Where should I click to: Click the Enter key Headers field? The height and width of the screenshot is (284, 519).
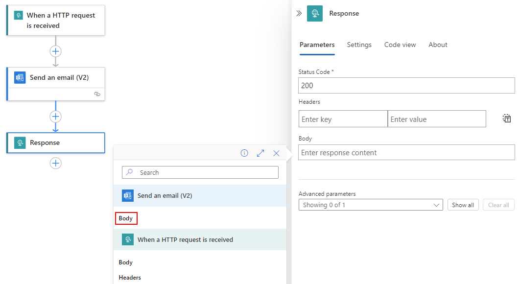(x=343, y=118)
